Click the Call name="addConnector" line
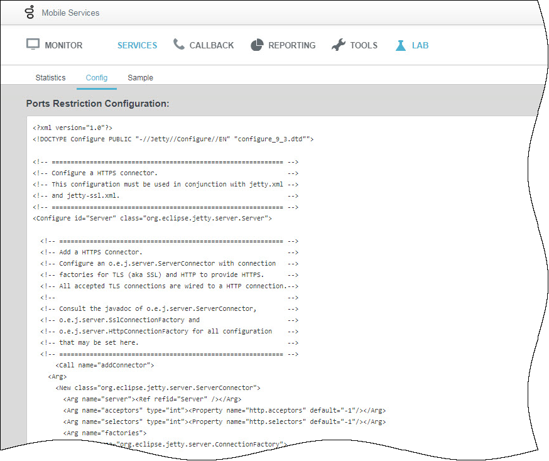549x461 pixels. 105,365
